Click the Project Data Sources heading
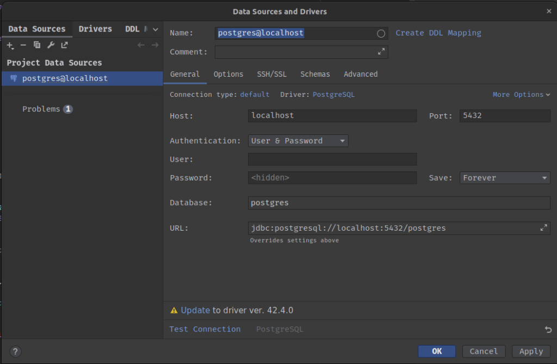Image resolution: width=557 pixels, height=364 pixels. (x=54, y=63)
